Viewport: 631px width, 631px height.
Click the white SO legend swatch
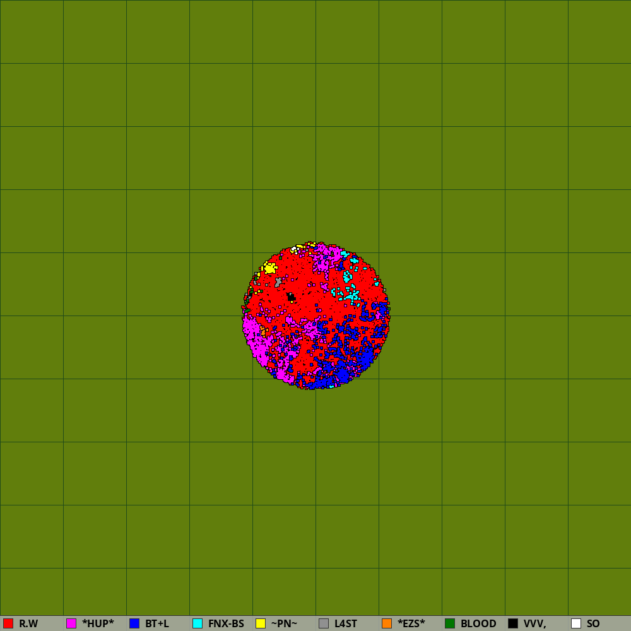pyautogui.click(x=576, y=623)
